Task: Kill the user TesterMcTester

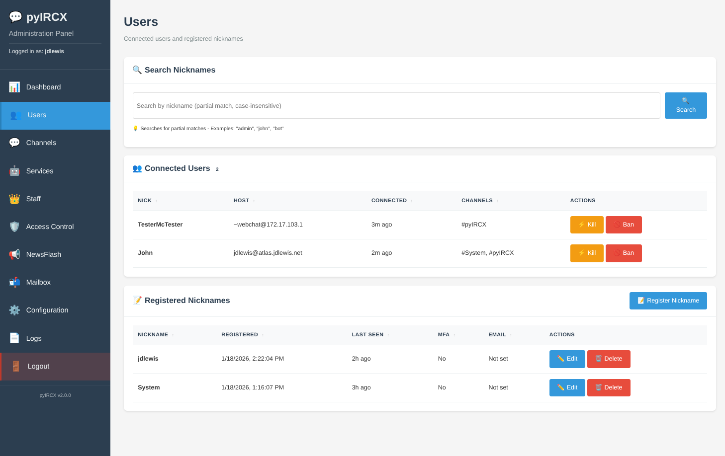Action: [x=586, y=224]
